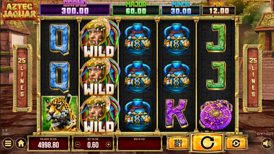274x154 pixels.
Task: Set the Max Bet
Action: pos(178,143)
